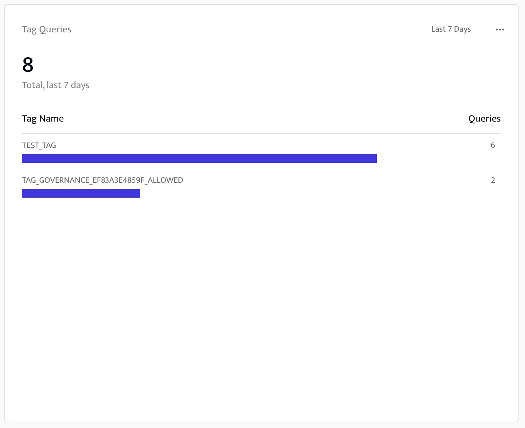This screenshot has height=428, width=525.
Task: Click the TEST_TAG usage bar
Action: click(x=199, y=158)
